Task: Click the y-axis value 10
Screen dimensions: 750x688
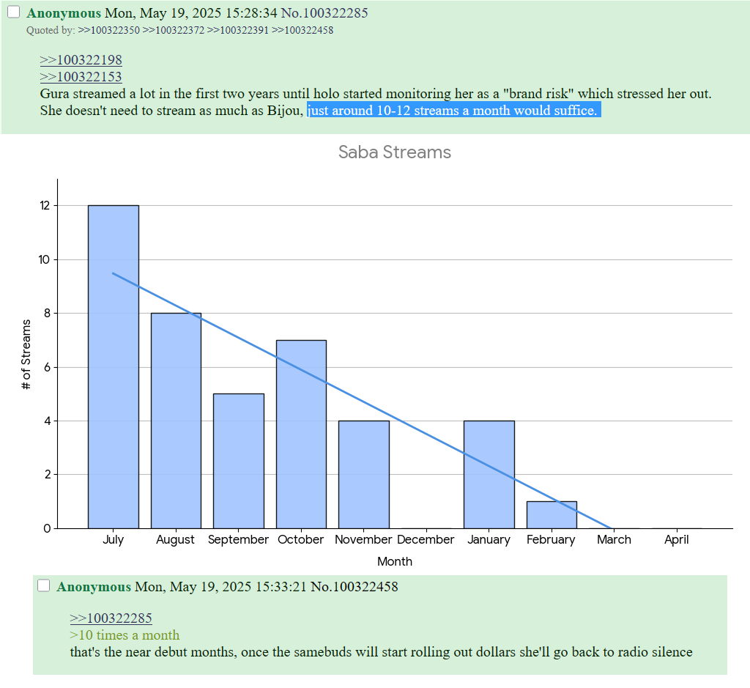Action: [x=44, y=260]
